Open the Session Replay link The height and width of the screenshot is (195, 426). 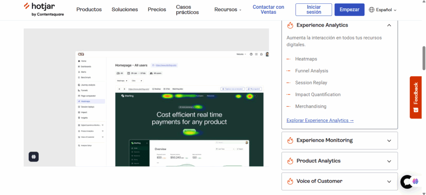pyautogui.click(x=311, y=83)
